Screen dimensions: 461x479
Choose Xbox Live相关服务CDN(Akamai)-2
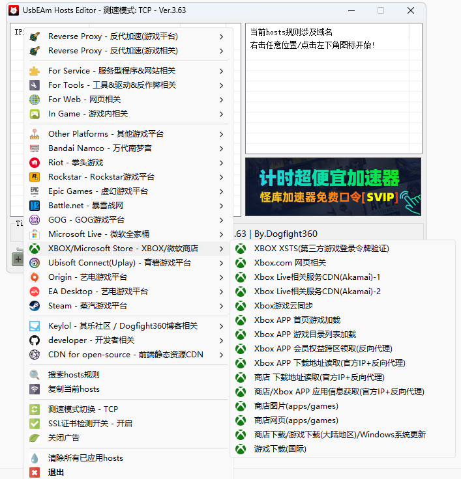342,292
